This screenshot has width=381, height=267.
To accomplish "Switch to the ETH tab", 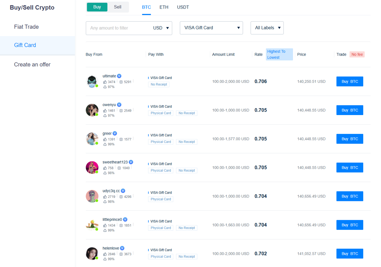I will tap(164, 7).
